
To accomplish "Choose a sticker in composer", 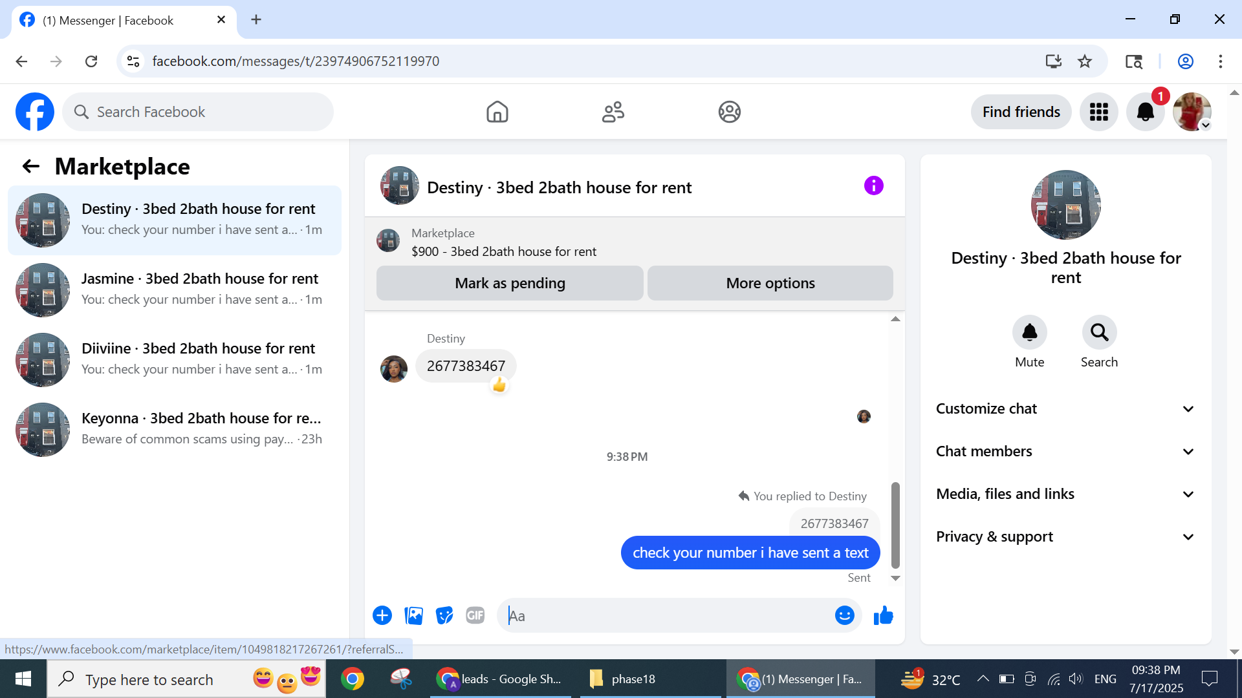I will point(444,616).
